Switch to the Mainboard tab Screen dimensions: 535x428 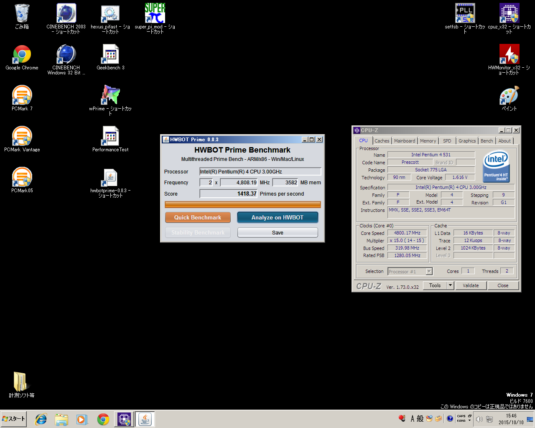coord(405,141)
